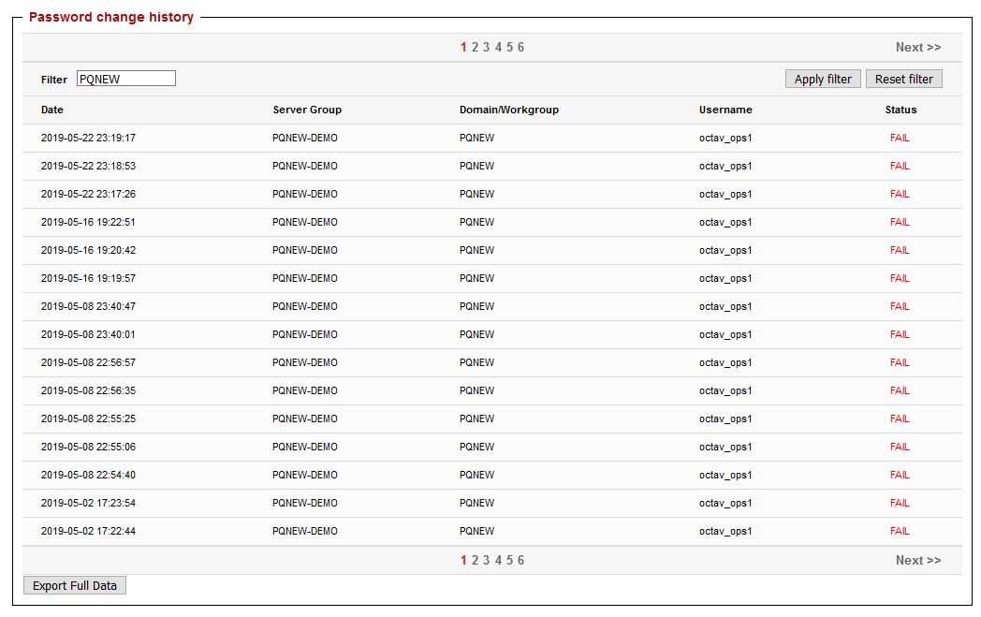Screen dimensions: 981x617
Task: Select the entry dated 2019-05-22 23:19:17
Action: (x=88, y=139)
